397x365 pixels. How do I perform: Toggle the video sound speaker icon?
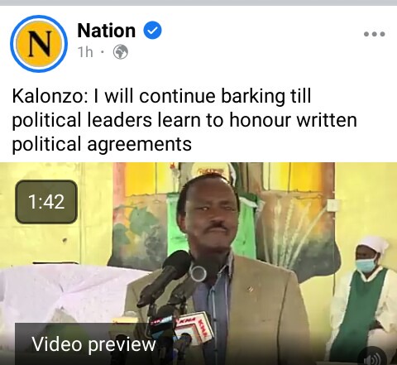pyautogui.click(x=373, y=358)
